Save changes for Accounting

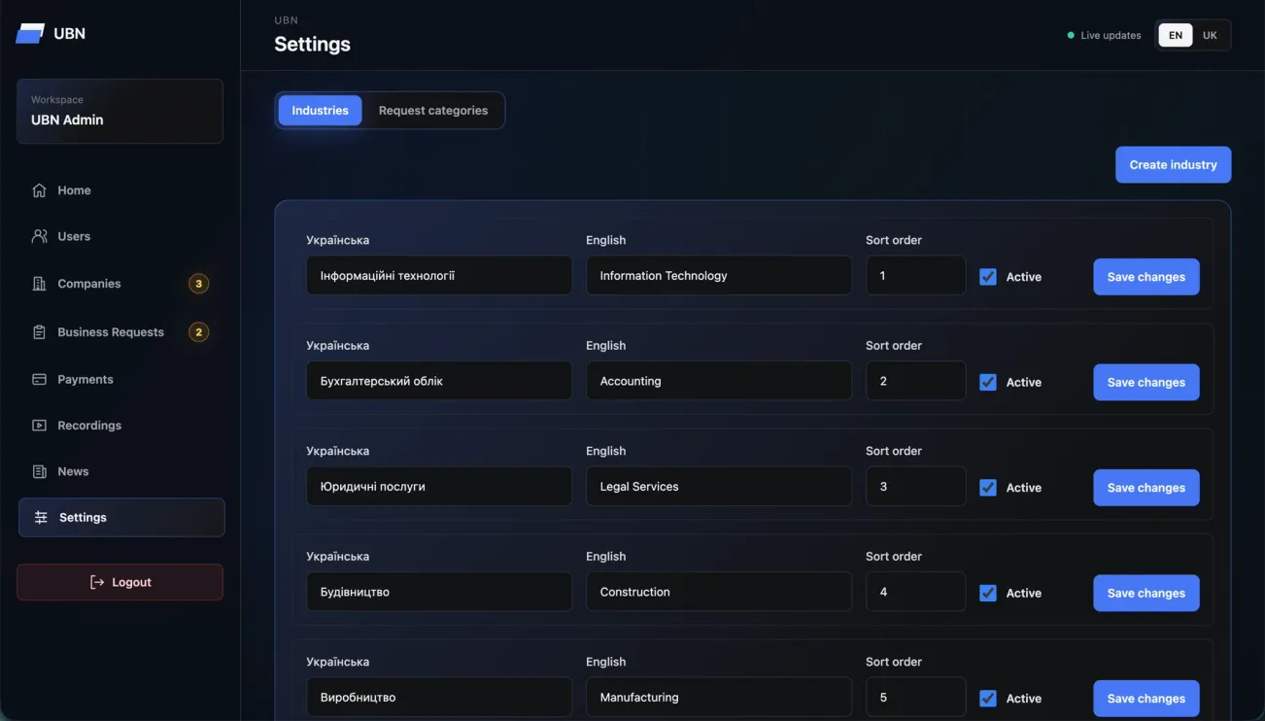tap(1146, 382)
